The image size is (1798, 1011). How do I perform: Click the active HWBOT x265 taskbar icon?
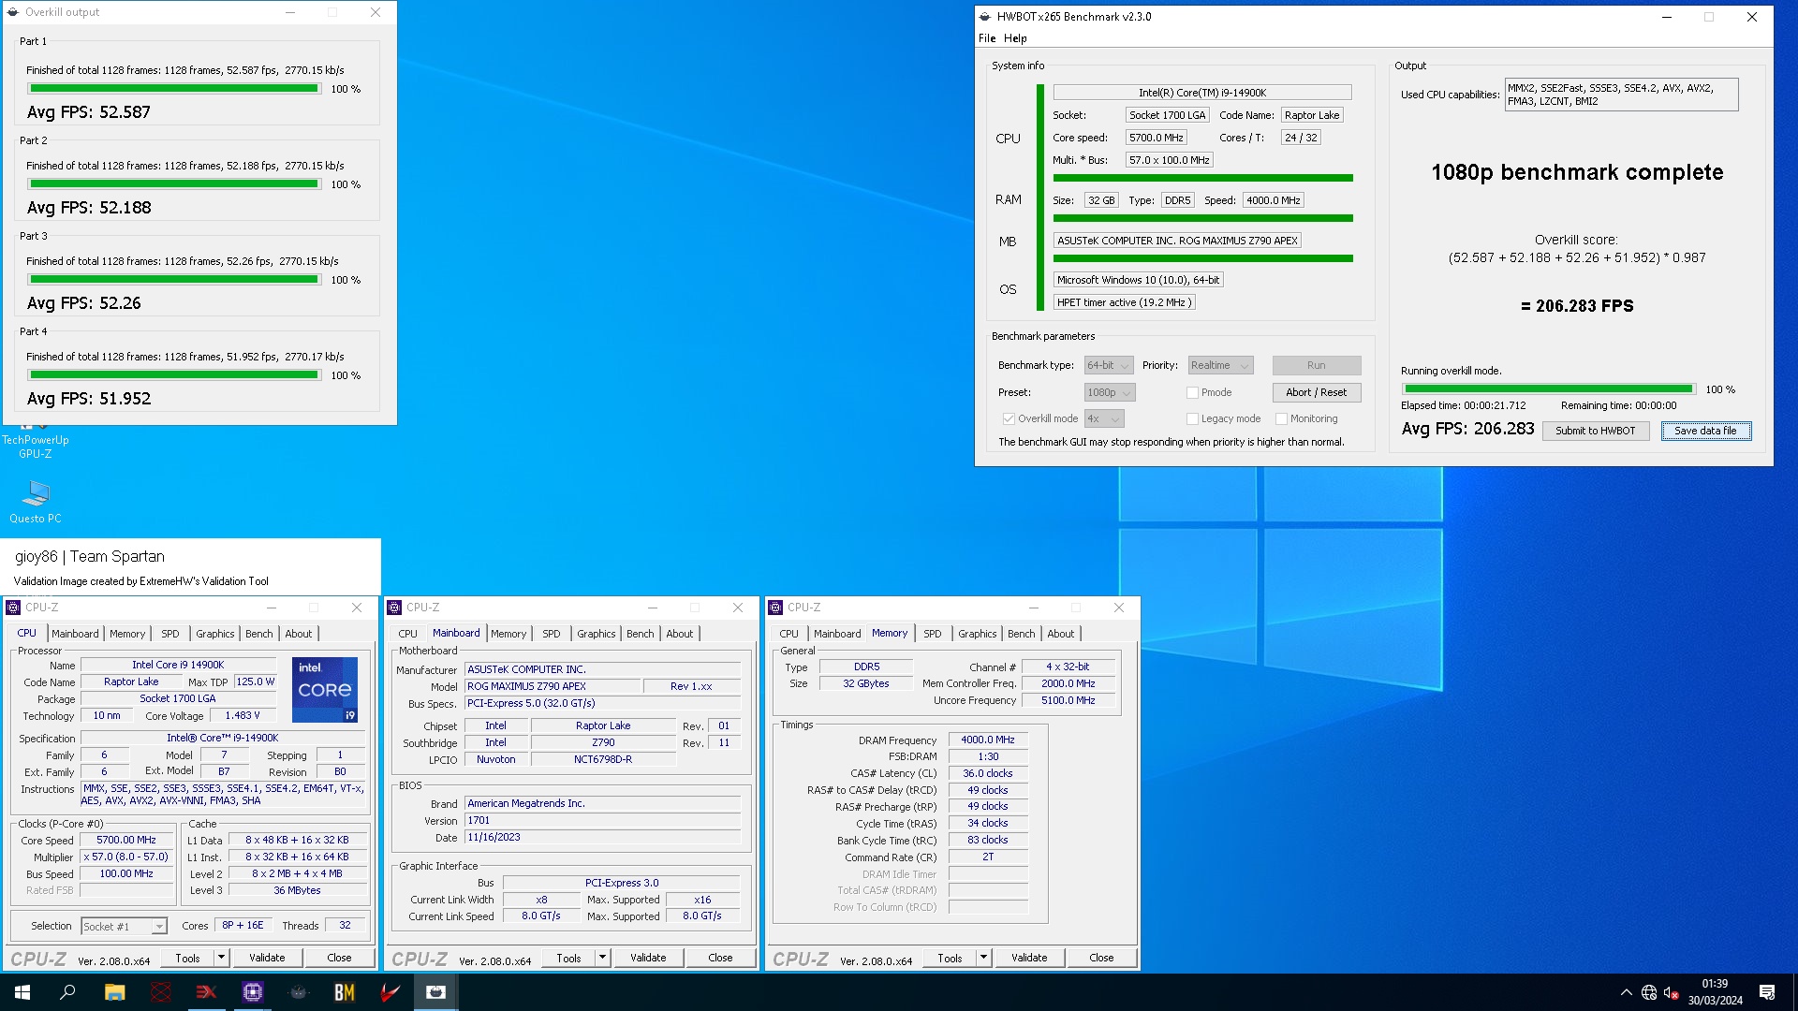[436, 992]
